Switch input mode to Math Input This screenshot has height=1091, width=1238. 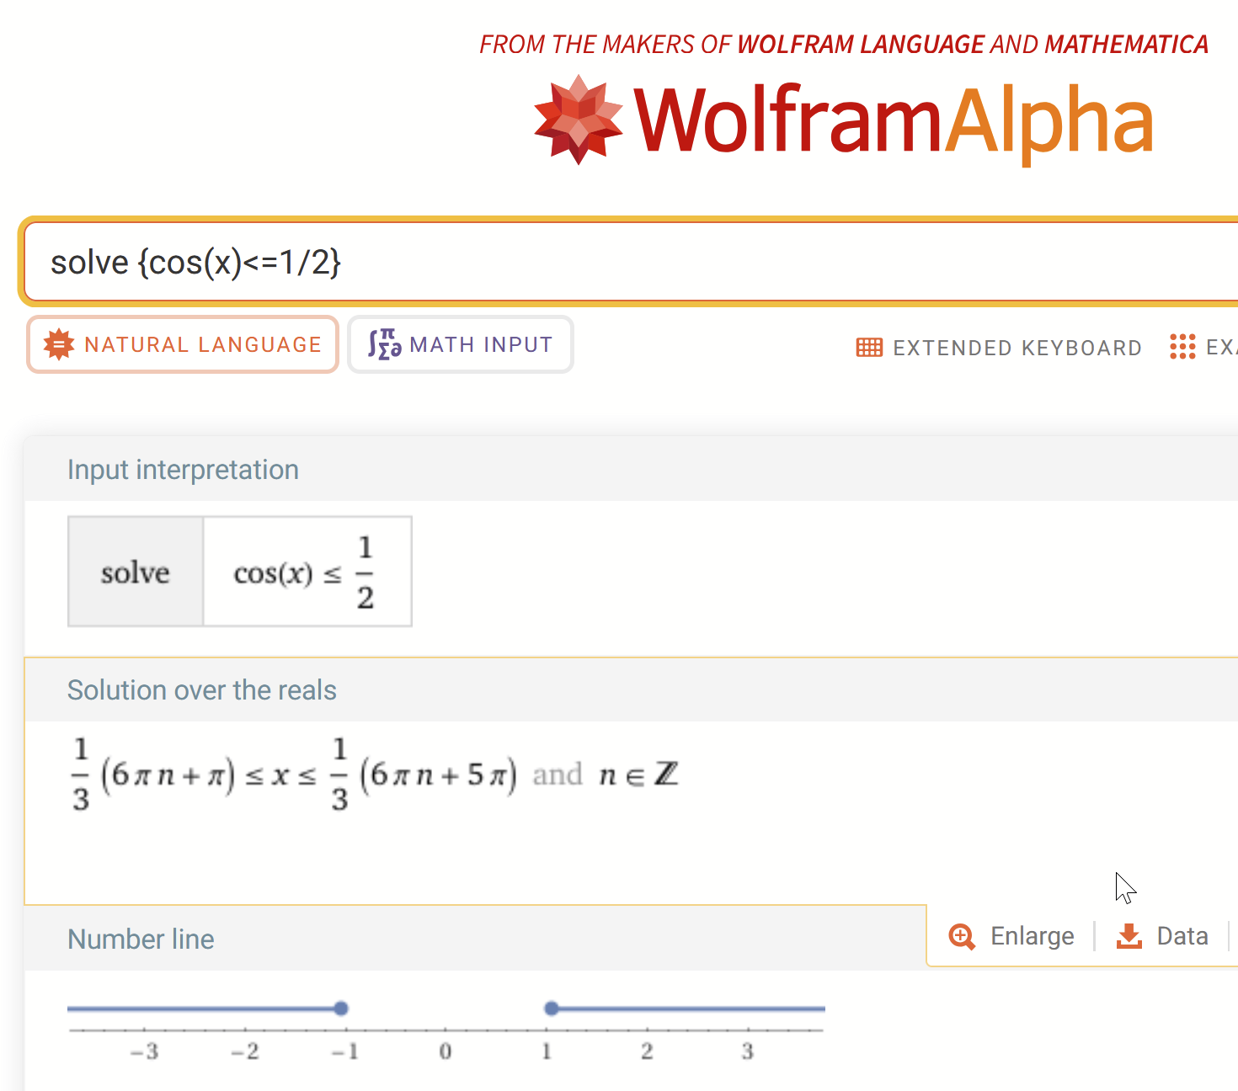[x=460, y=344]
